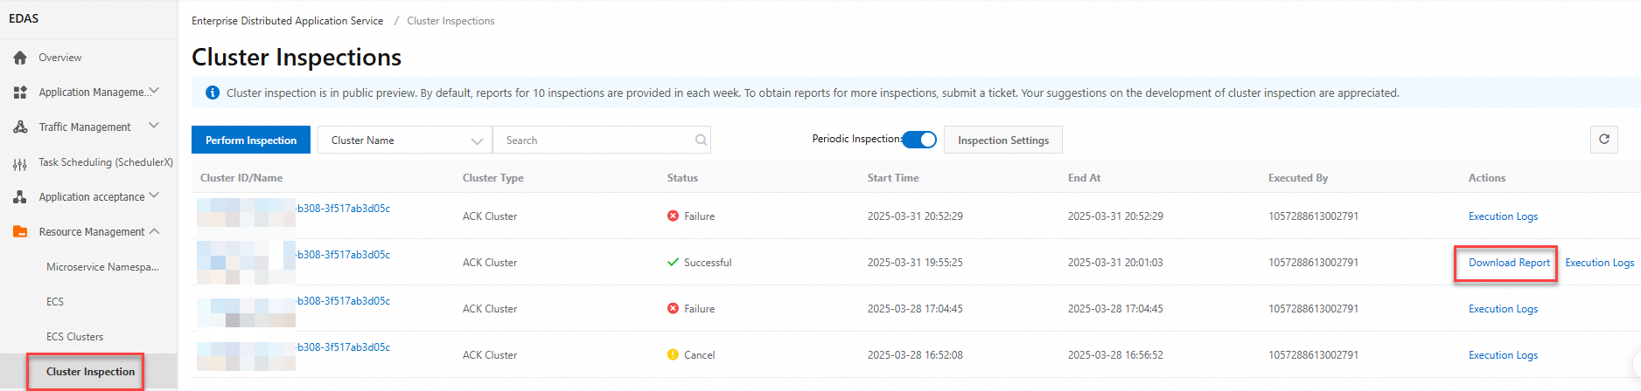This screenshot has width=1641, height=391.
Task: Click the yellow Cancel status icon
Action: 673,354
